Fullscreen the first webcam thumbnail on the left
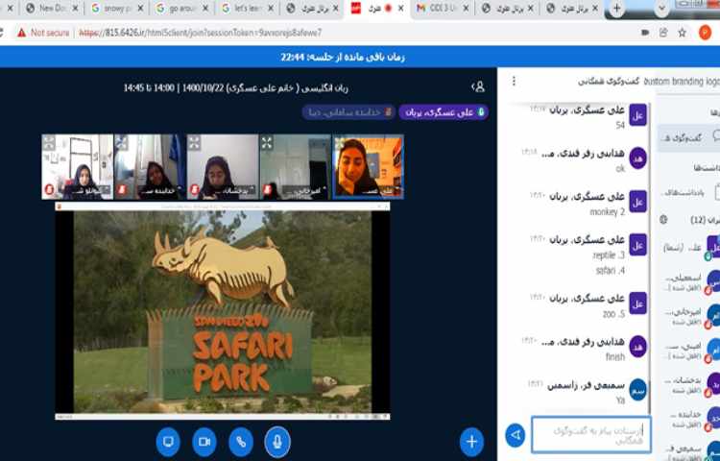This screenshot has width=720, height=461. tap(49, 143)
